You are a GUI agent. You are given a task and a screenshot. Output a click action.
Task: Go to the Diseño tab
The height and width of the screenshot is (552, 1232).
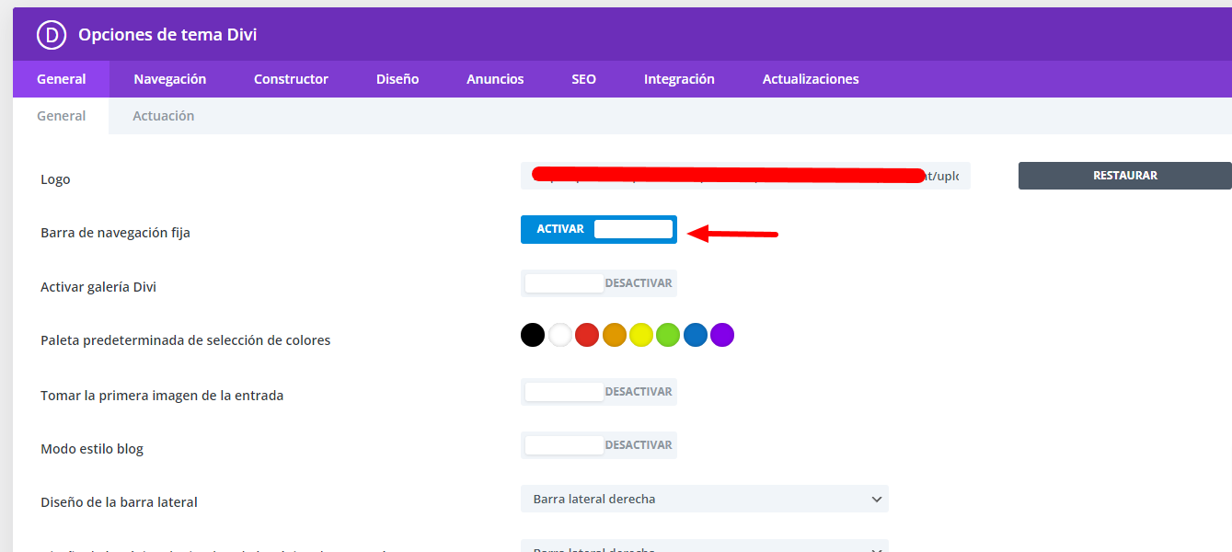click(x=397, y=79)
